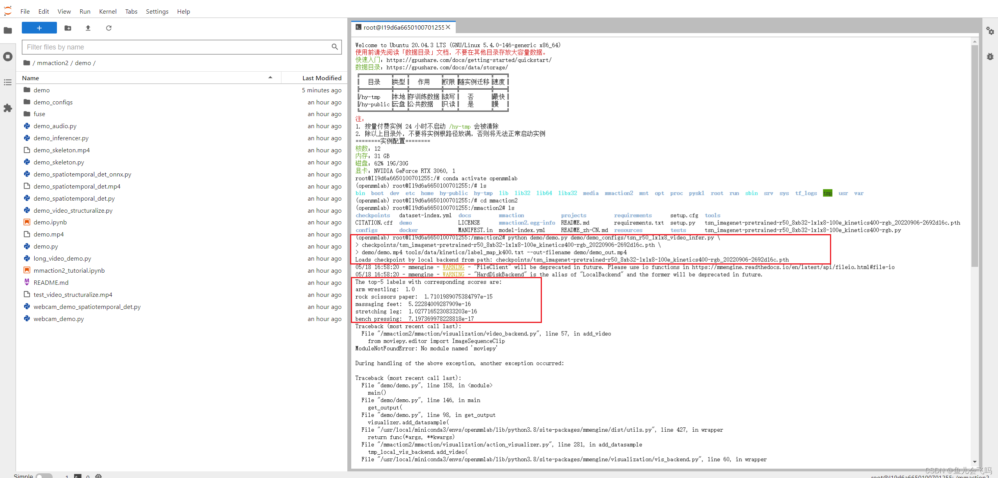Sort files by Name column arrow
The width and height of the screenshot is (998, 478).
point(270,78)
